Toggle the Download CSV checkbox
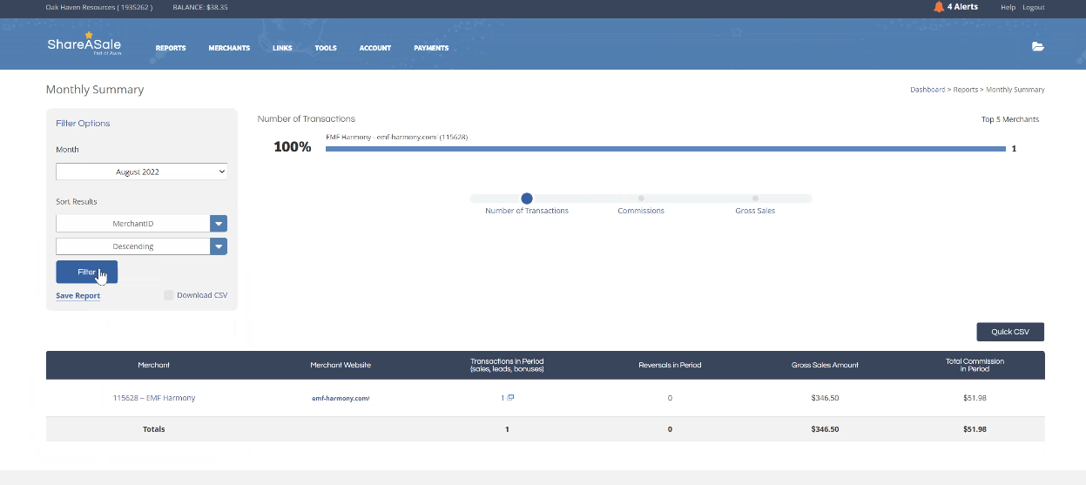The height and width of the screenshot is (485, 1086). pos(169,295)
